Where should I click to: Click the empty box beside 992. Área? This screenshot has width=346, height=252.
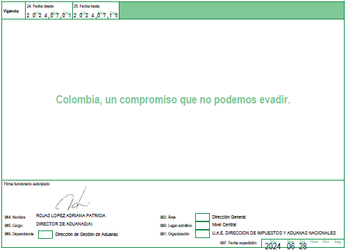point(202,217)
